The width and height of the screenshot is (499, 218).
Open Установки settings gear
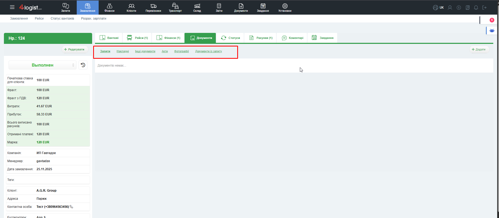pyautogui.click(x=285, y=8)
